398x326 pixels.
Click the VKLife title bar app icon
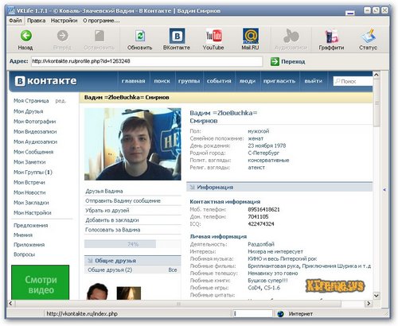click(x=11, y=10)
